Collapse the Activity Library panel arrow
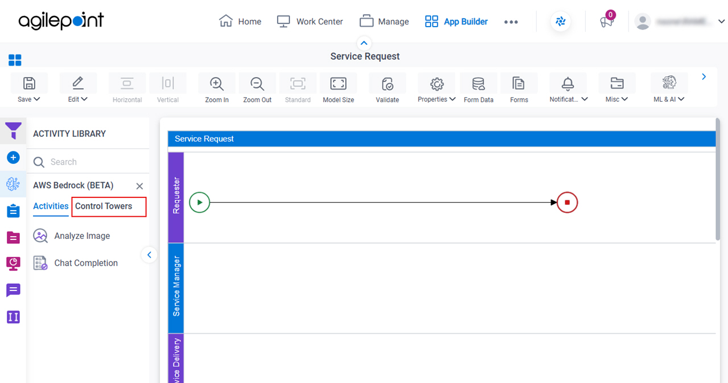Screen dimensions: 728x383 pos(149,255)
